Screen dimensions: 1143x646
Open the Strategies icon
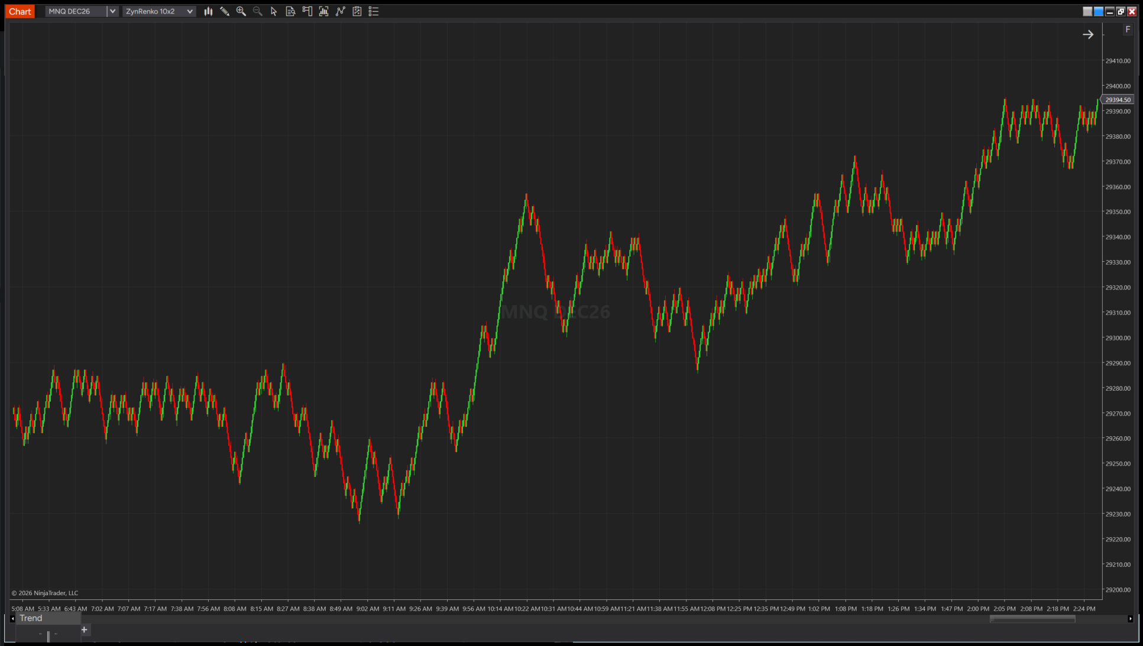coord(357,11)
